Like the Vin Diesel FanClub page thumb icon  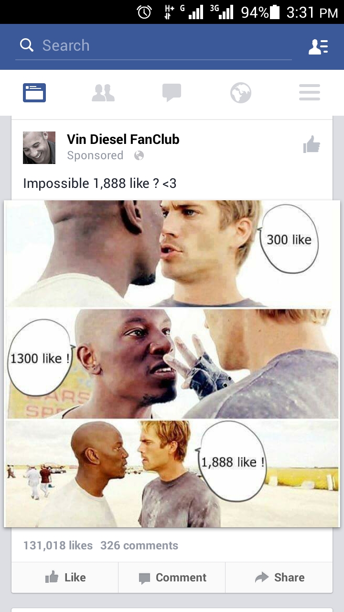tap(312, 144)
